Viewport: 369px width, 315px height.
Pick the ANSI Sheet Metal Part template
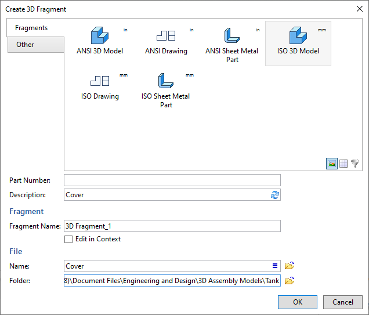[232, 45]
